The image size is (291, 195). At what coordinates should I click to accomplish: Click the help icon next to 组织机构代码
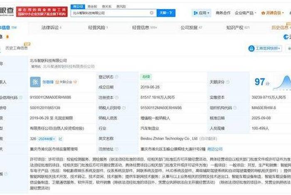(x=235, y=108)
